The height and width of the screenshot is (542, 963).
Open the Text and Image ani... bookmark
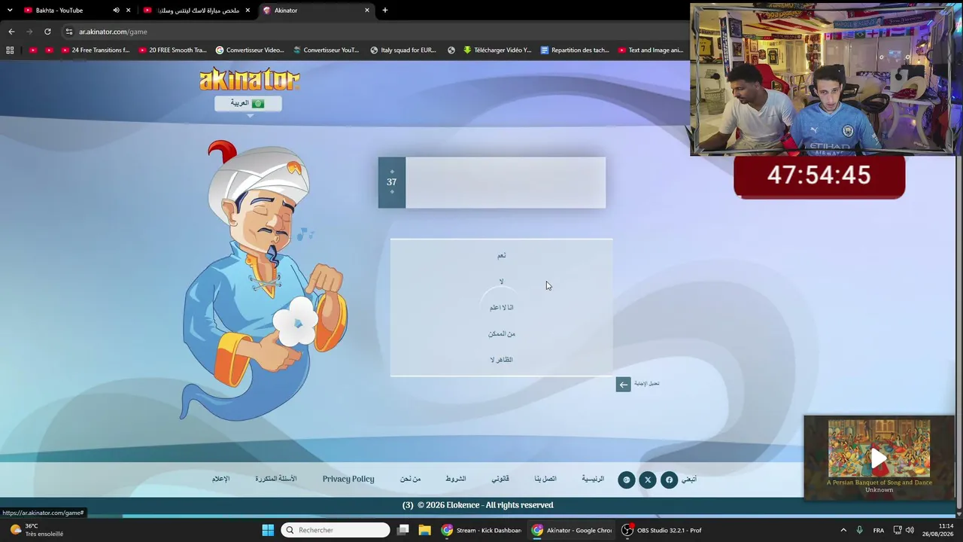click(x=651, y=50)
